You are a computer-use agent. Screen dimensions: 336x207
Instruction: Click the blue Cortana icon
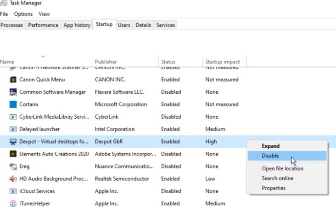point(13,104)
